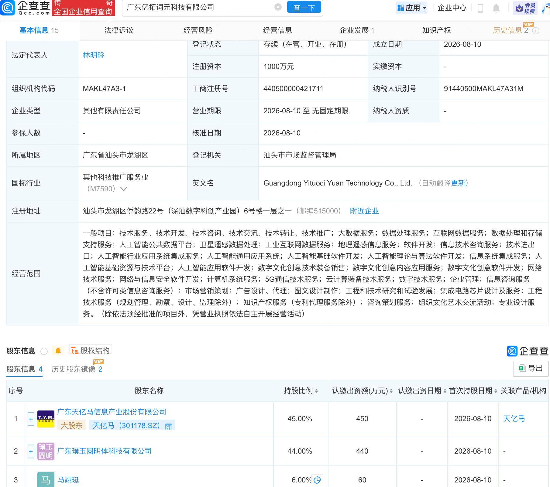Click info icon beside 历史信息
The width and height of the screenshot is (550, 487).
(536, 31)
